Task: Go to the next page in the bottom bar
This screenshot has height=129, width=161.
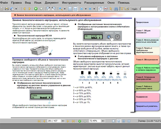Action: tap(68, 121)
